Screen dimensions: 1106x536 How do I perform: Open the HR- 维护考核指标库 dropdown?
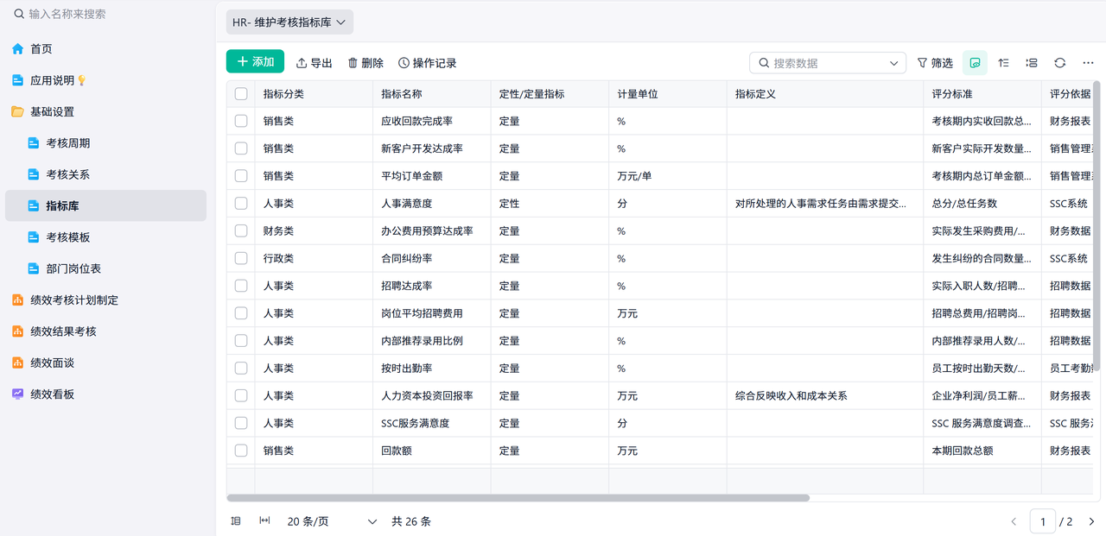click(289, 22)
